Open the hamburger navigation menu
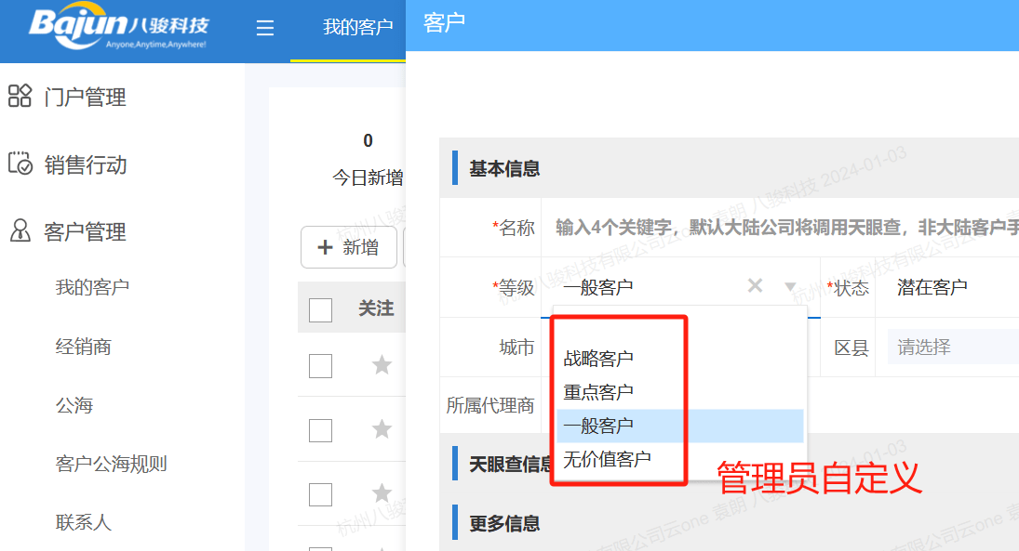The height and width of the screenshot is (551, 1019). click(264, 28)
